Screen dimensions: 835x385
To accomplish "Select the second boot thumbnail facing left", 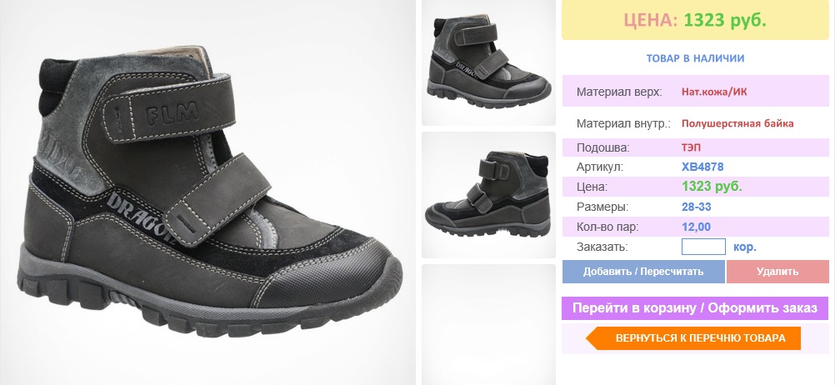I will tap(488, 195).
